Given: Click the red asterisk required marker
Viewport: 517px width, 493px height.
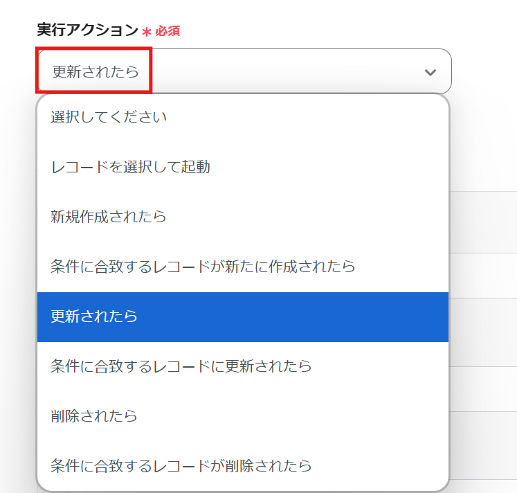Looking at the screenshot, I should pyautogui.click(x=146, y=32).
